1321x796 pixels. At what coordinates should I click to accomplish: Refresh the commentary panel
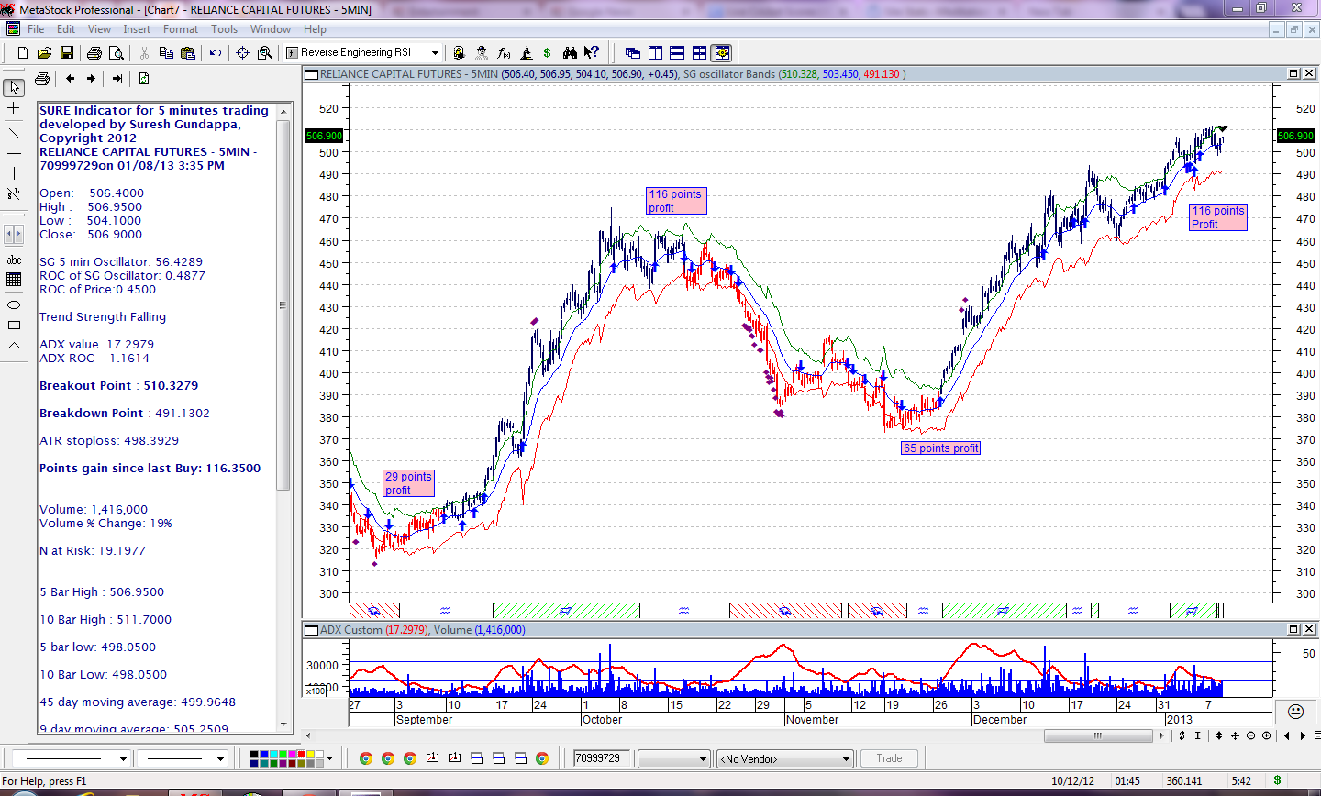click(x=144, y=79)
